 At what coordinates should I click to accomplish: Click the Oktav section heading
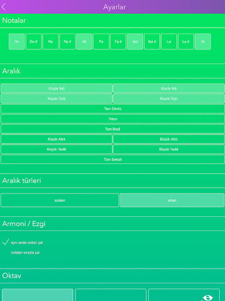12,276
